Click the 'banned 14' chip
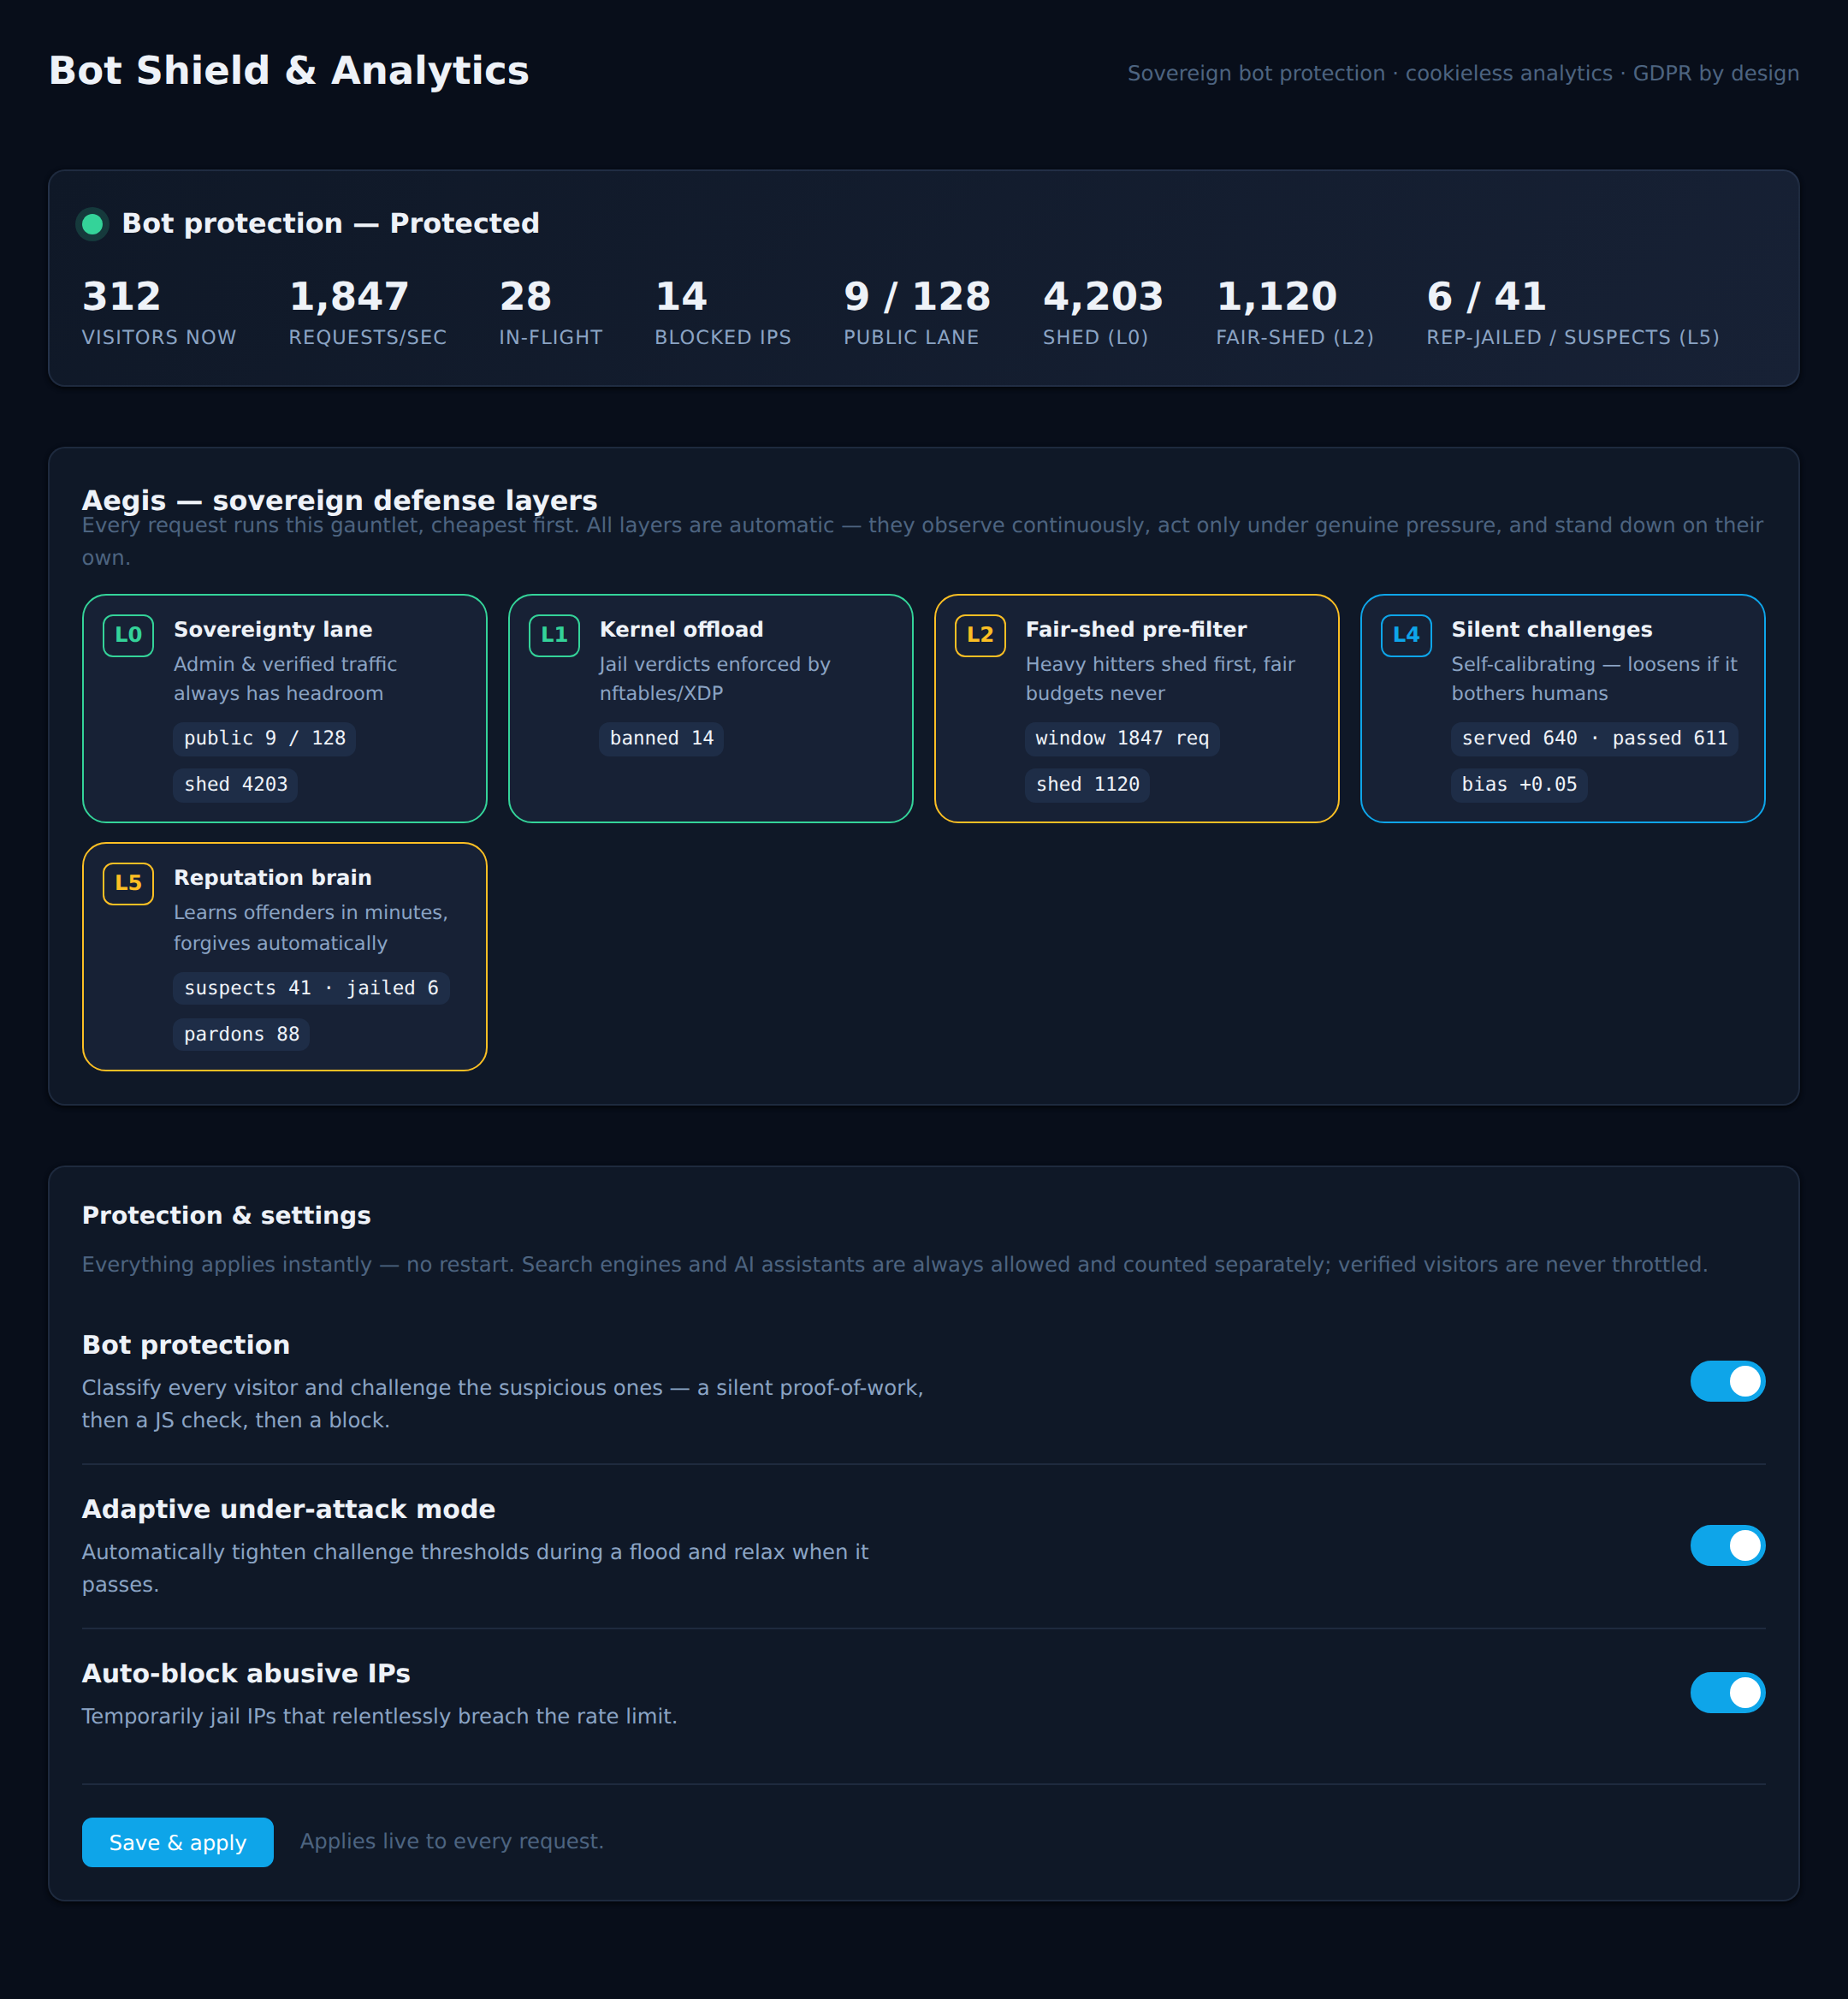 tap(661, 738)
